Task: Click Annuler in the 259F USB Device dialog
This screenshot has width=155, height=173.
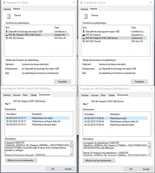Action: [x=68, y=169]
